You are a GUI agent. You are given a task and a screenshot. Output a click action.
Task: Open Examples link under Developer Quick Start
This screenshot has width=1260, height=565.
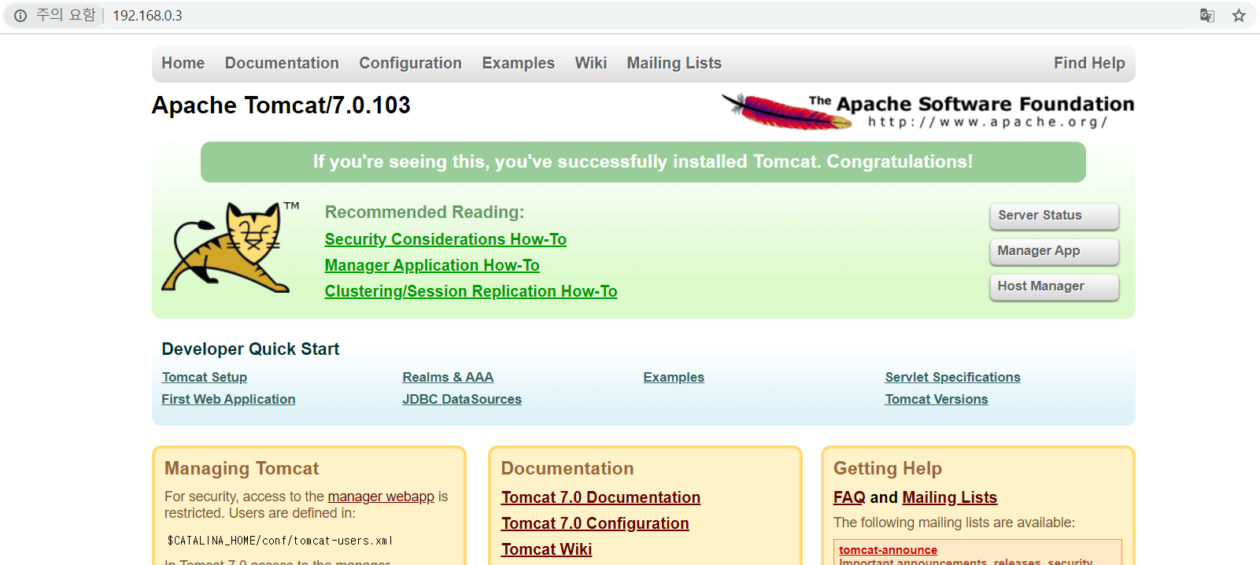tap(674, 378)
